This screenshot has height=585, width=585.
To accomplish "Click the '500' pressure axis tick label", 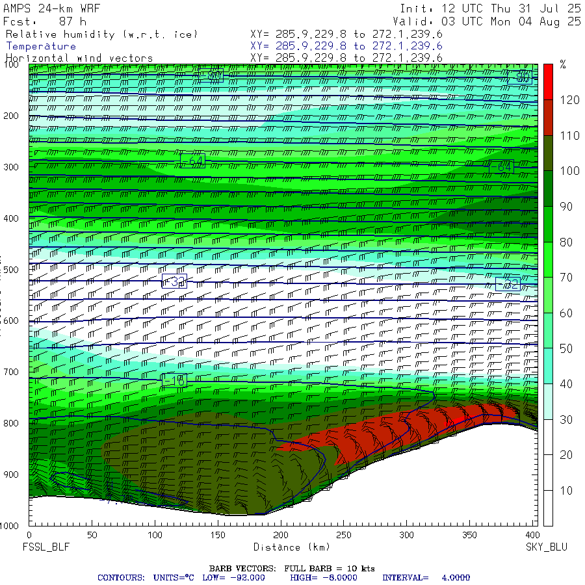I will pos(11,270).
